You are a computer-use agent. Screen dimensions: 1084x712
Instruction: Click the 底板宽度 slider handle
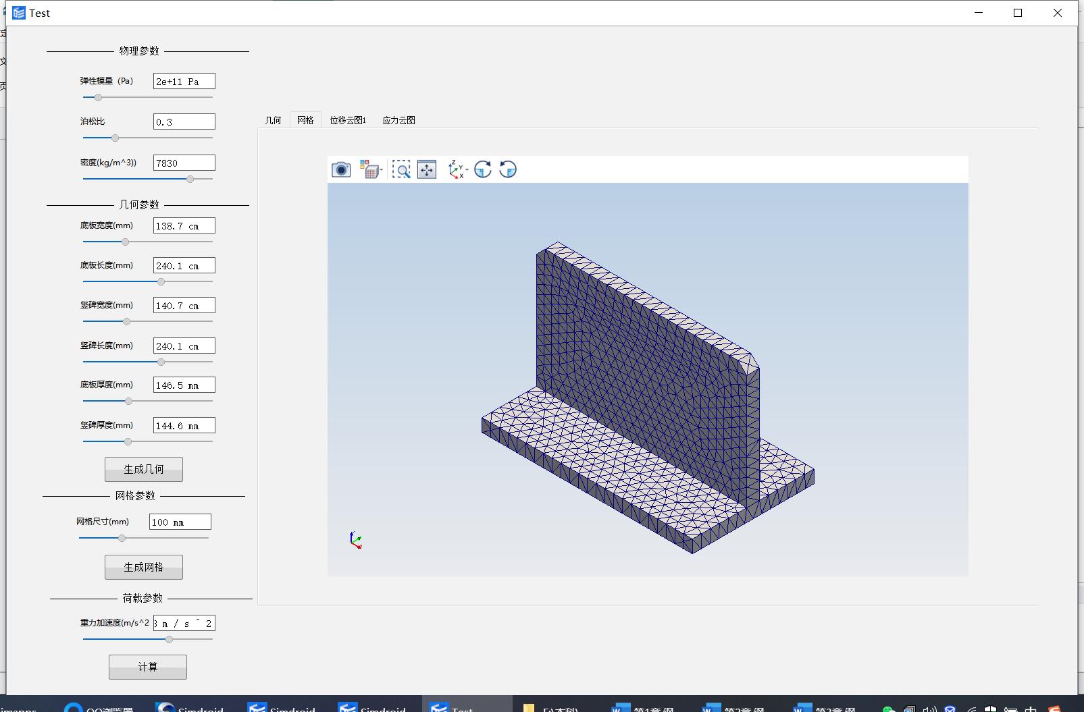pos(125,242)
